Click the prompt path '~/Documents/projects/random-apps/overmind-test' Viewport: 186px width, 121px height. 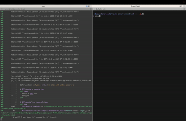pos(113,14)
